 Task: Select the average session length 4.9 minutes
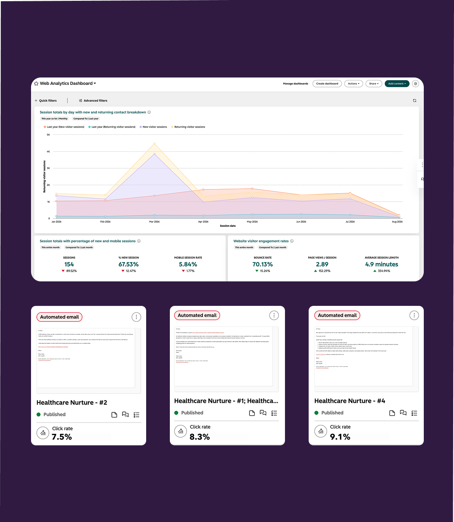click(382, 264)
